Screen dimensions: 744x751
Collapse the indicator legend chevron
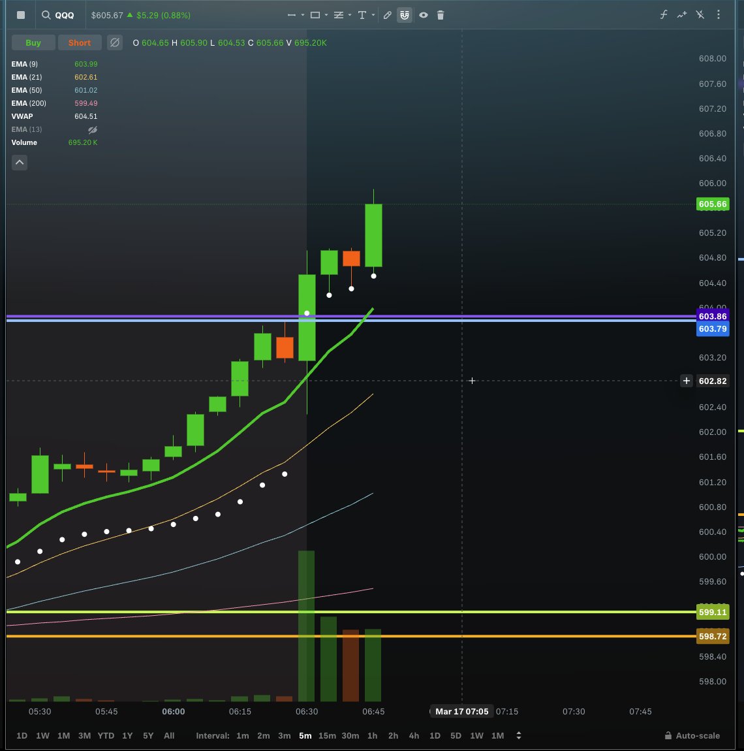(x=20, y=163)
